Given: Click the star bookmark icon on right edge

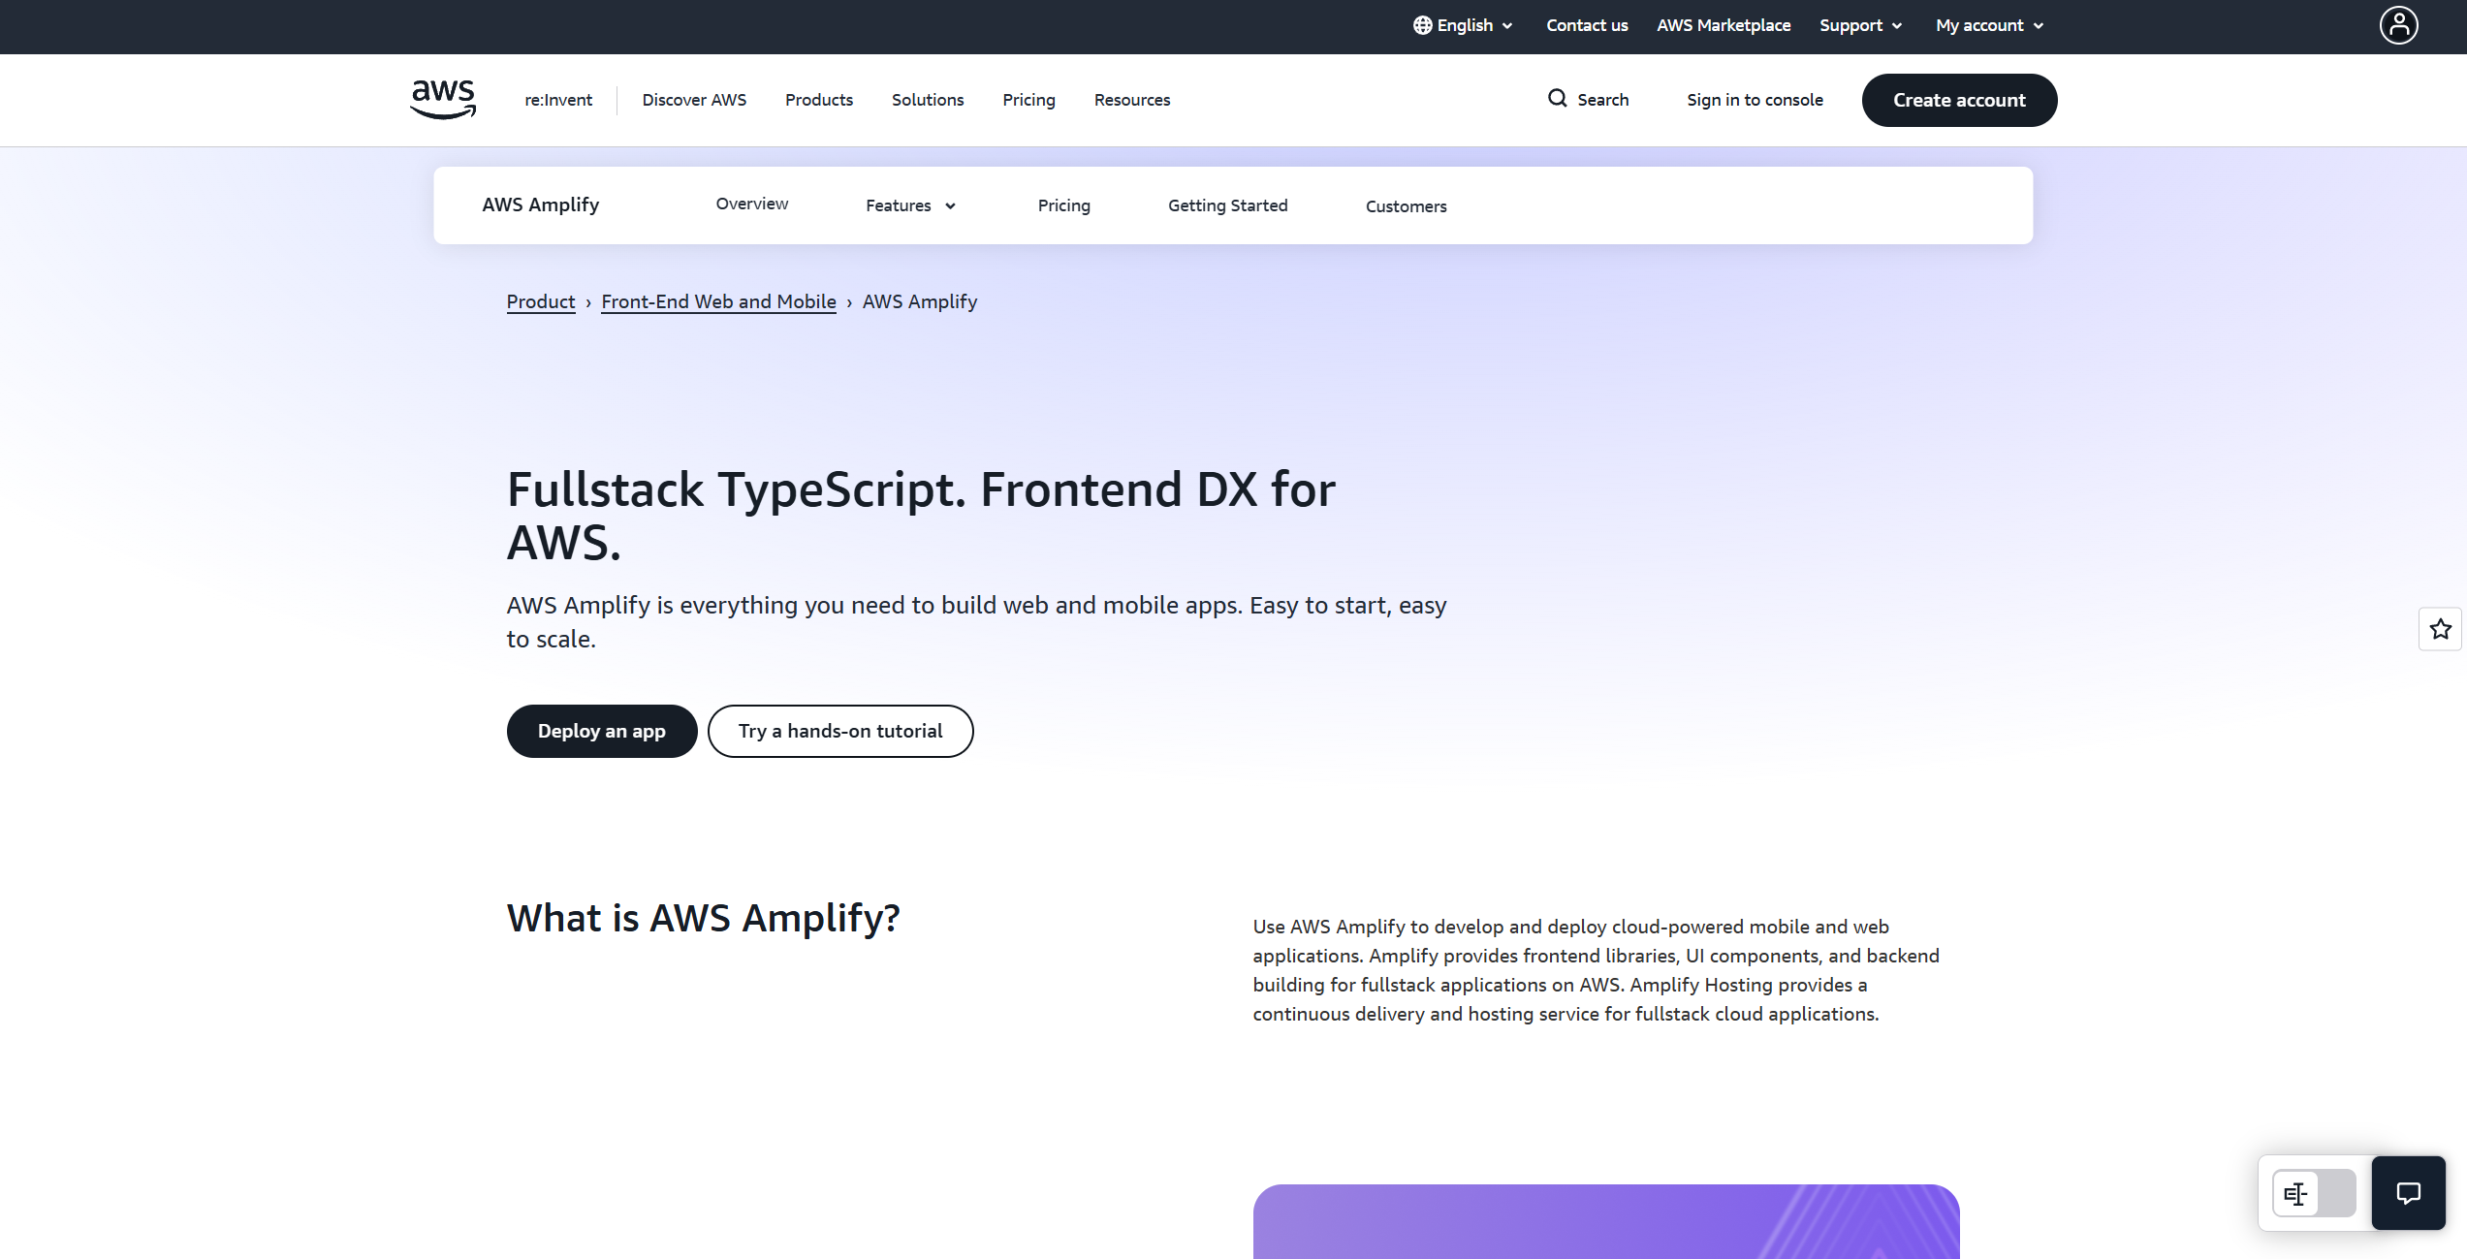Looking at the screenshot, I should point(2440,629).
